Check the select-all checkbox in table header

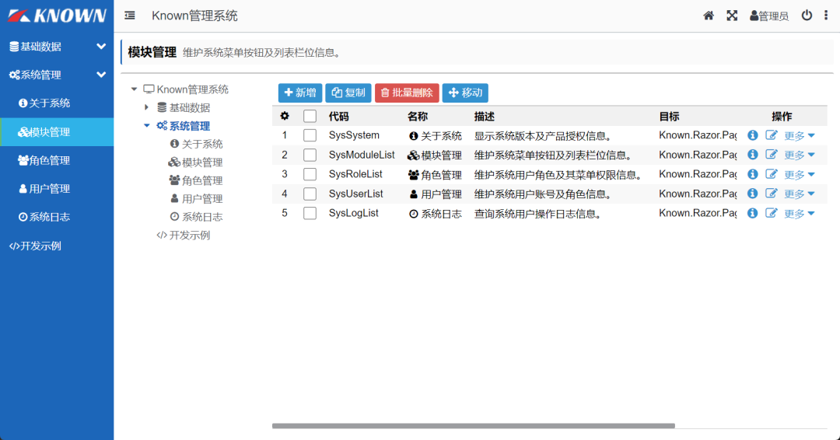point(310,116)
